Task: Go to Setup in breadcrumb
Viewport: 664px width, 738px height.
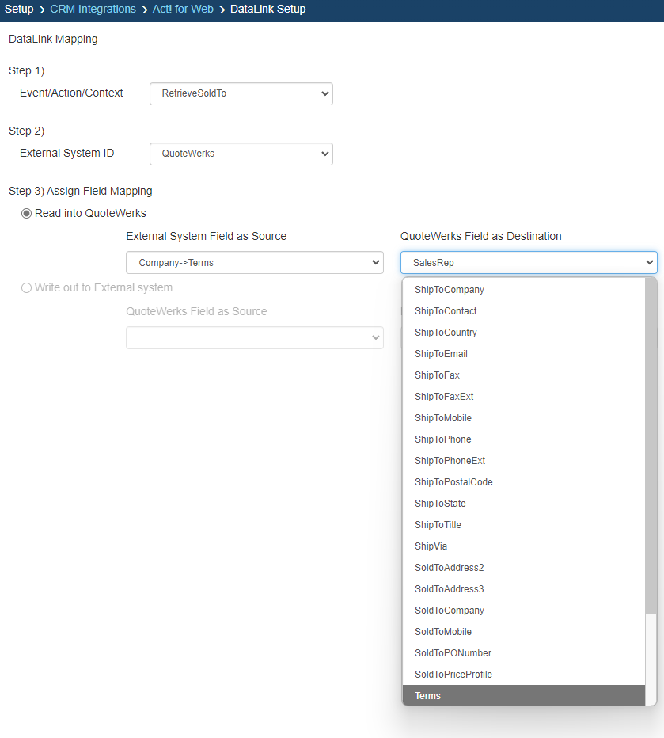Action: click(x=19, y=10)
